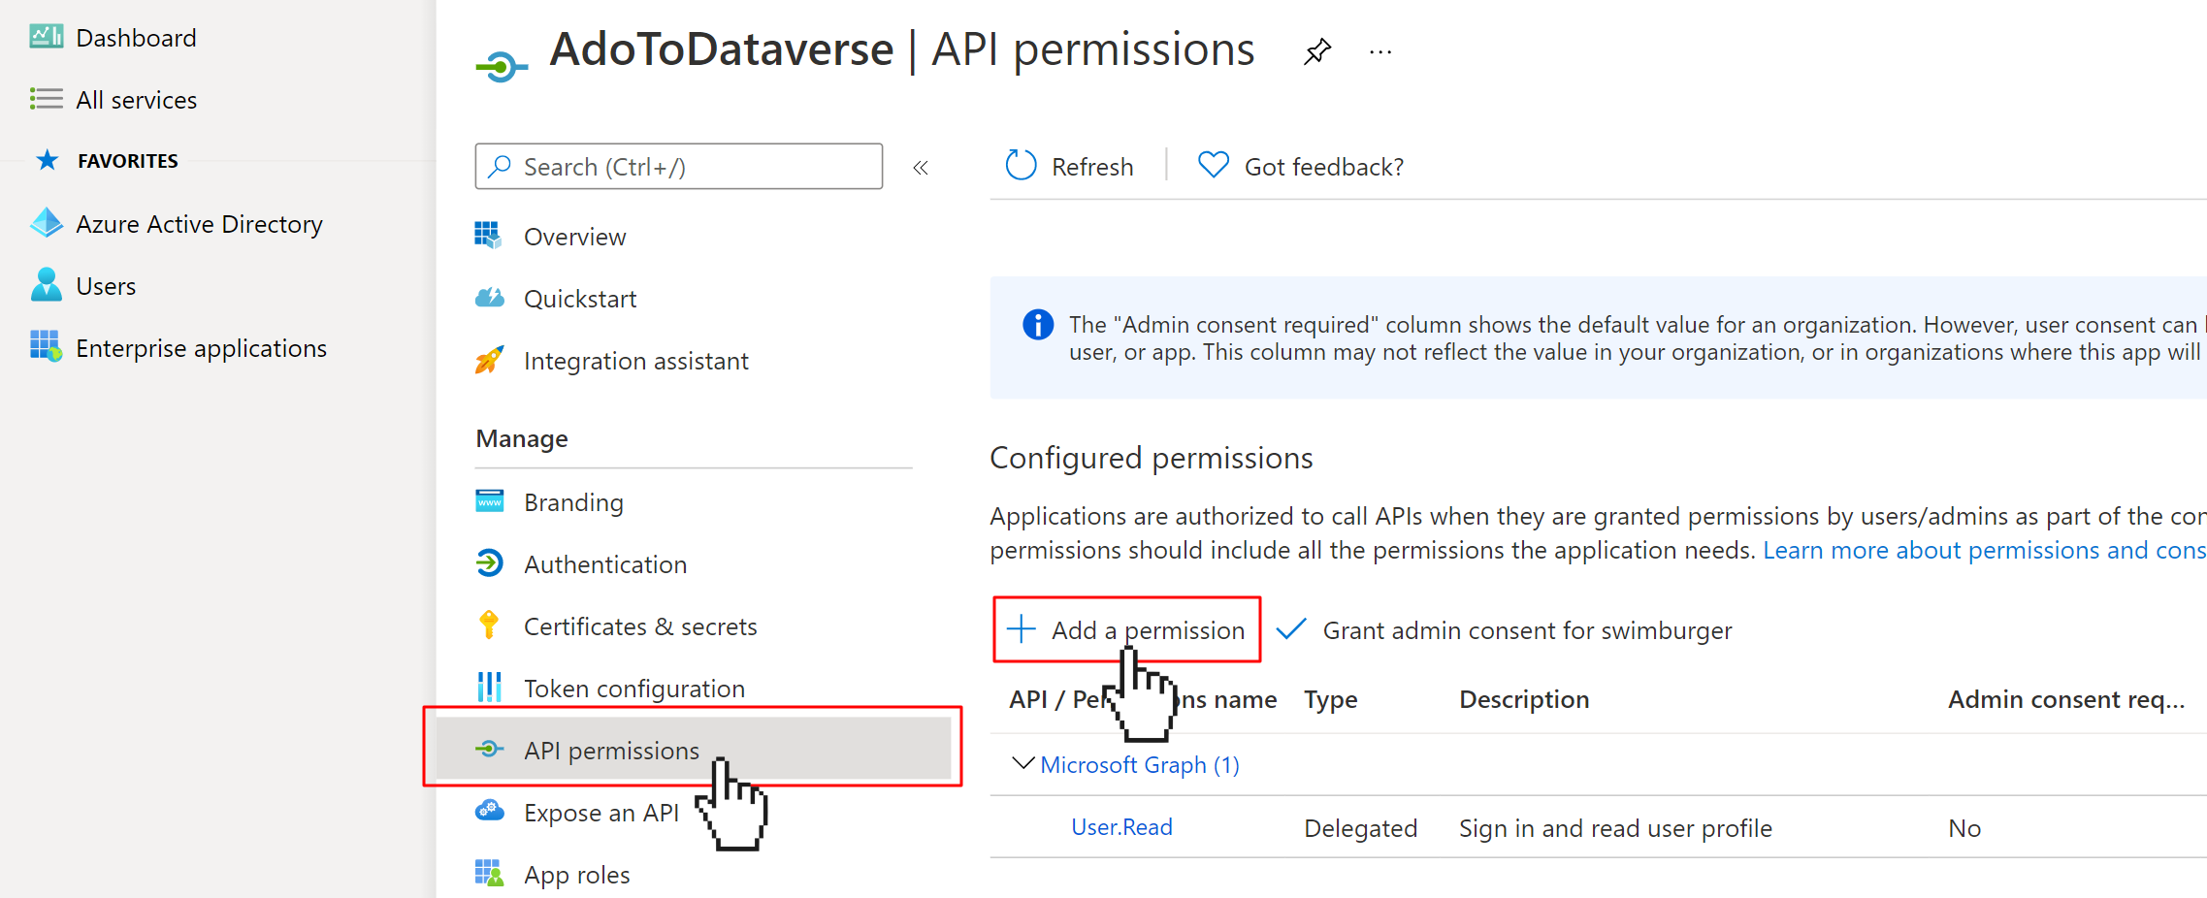Open Enterprise applications
This screenshot has width=2207, height=898.
tap(201, 348)
